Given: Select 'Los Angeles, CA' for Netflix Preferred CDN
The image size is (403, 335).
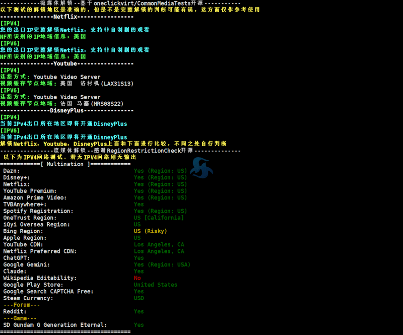Looking at the screenshot, I should click(159, 251).
